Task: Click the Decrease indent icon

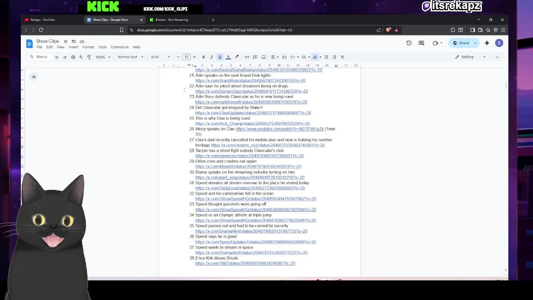Action: [326, 57]
